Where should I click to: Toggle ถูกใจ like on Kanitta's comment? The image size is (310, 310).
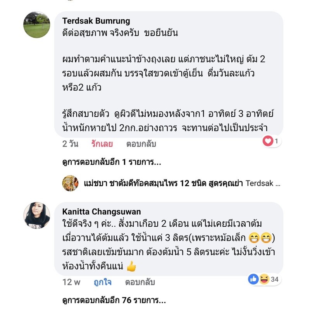tap(103, 282)
